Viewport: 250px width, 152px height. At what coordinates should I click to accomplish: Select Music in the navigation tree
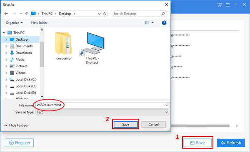pyautogui.click(x=20, y=59)
